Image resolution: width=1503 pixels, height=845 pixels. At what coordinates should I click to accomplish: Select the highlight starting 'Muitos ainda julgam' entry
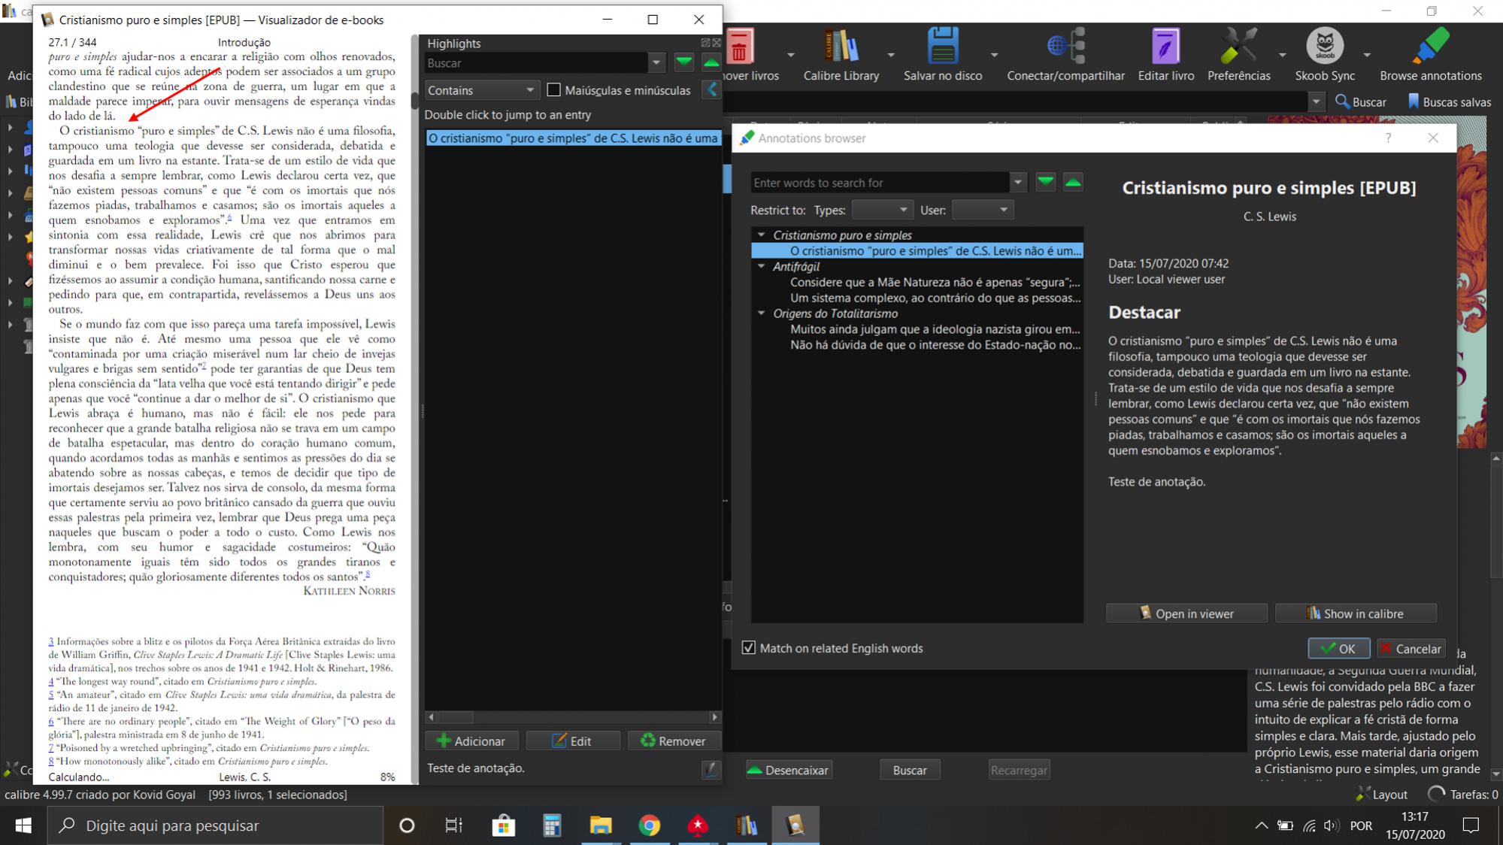point(934,329)
